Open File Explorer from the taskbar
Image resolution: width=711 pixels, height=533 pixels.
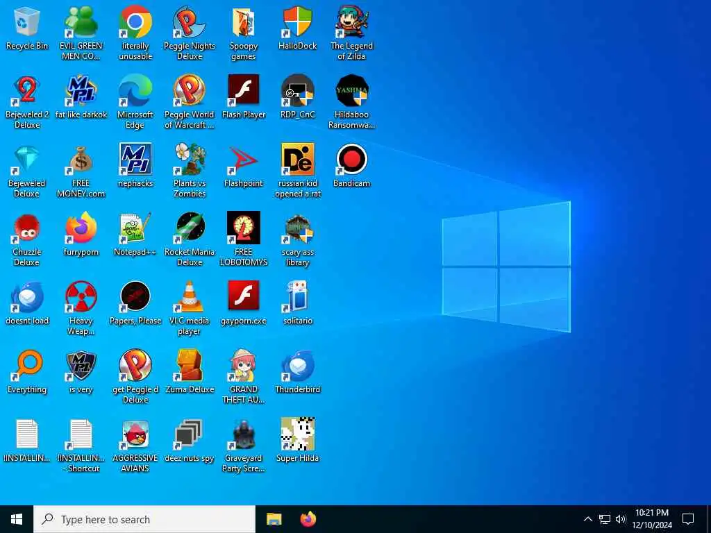(x=274, y=519)
